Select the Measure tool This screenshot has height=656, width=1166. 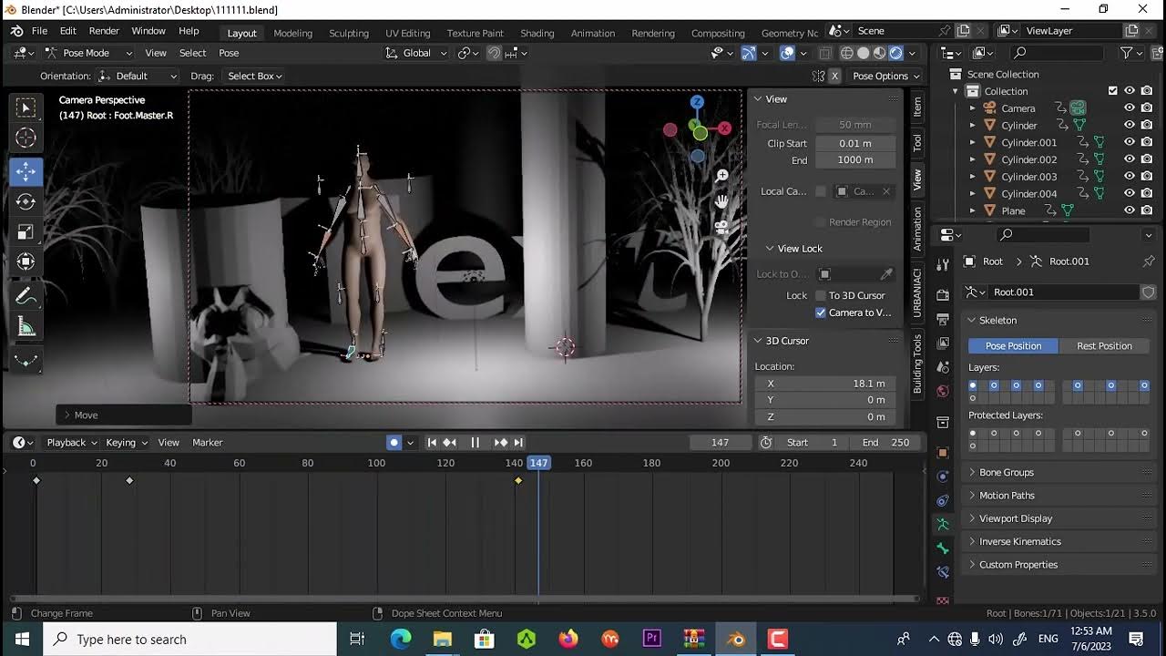26,327
